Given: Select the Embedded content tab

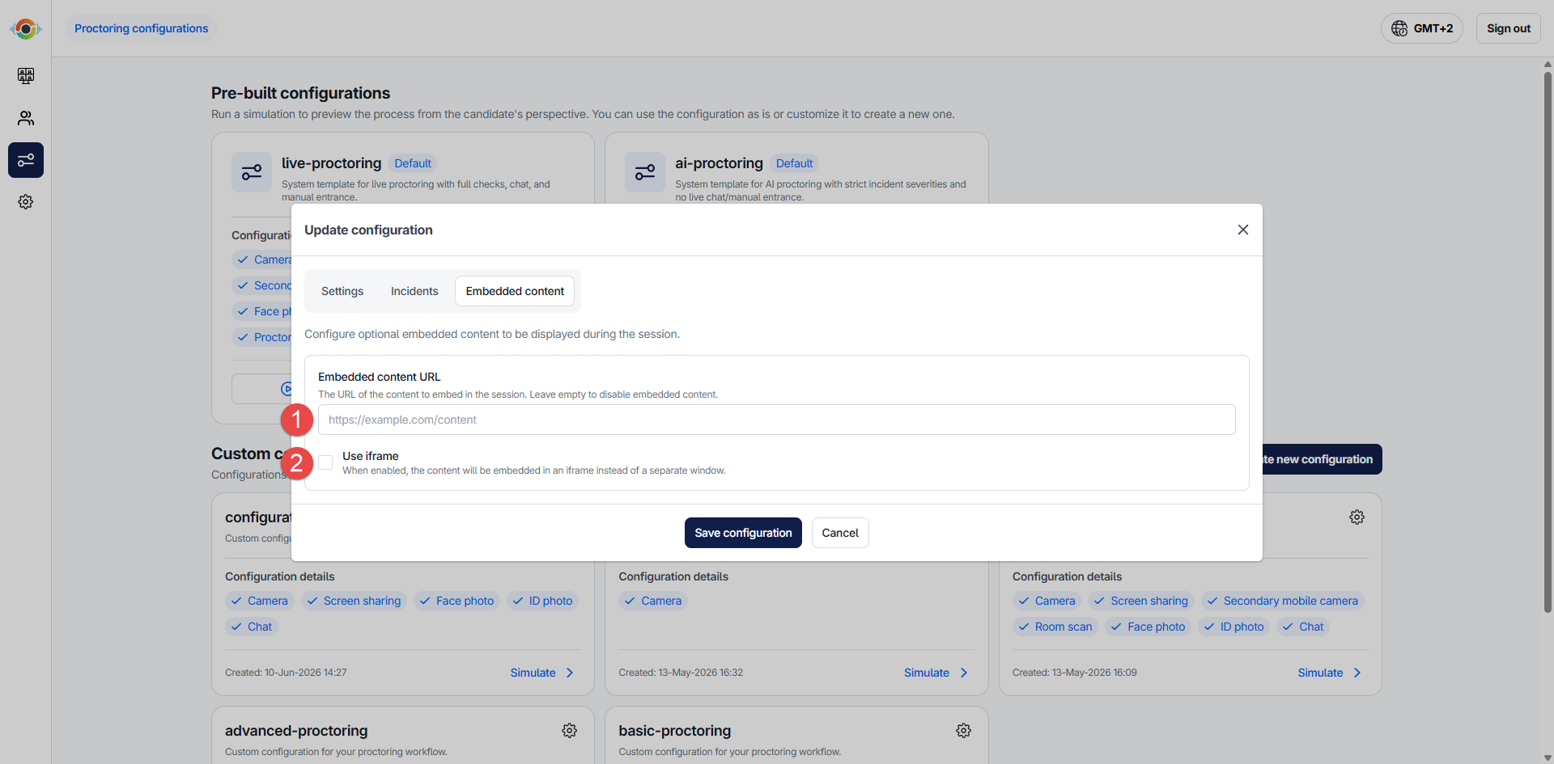Looking at the screenshot, I should tap(515, 291).
